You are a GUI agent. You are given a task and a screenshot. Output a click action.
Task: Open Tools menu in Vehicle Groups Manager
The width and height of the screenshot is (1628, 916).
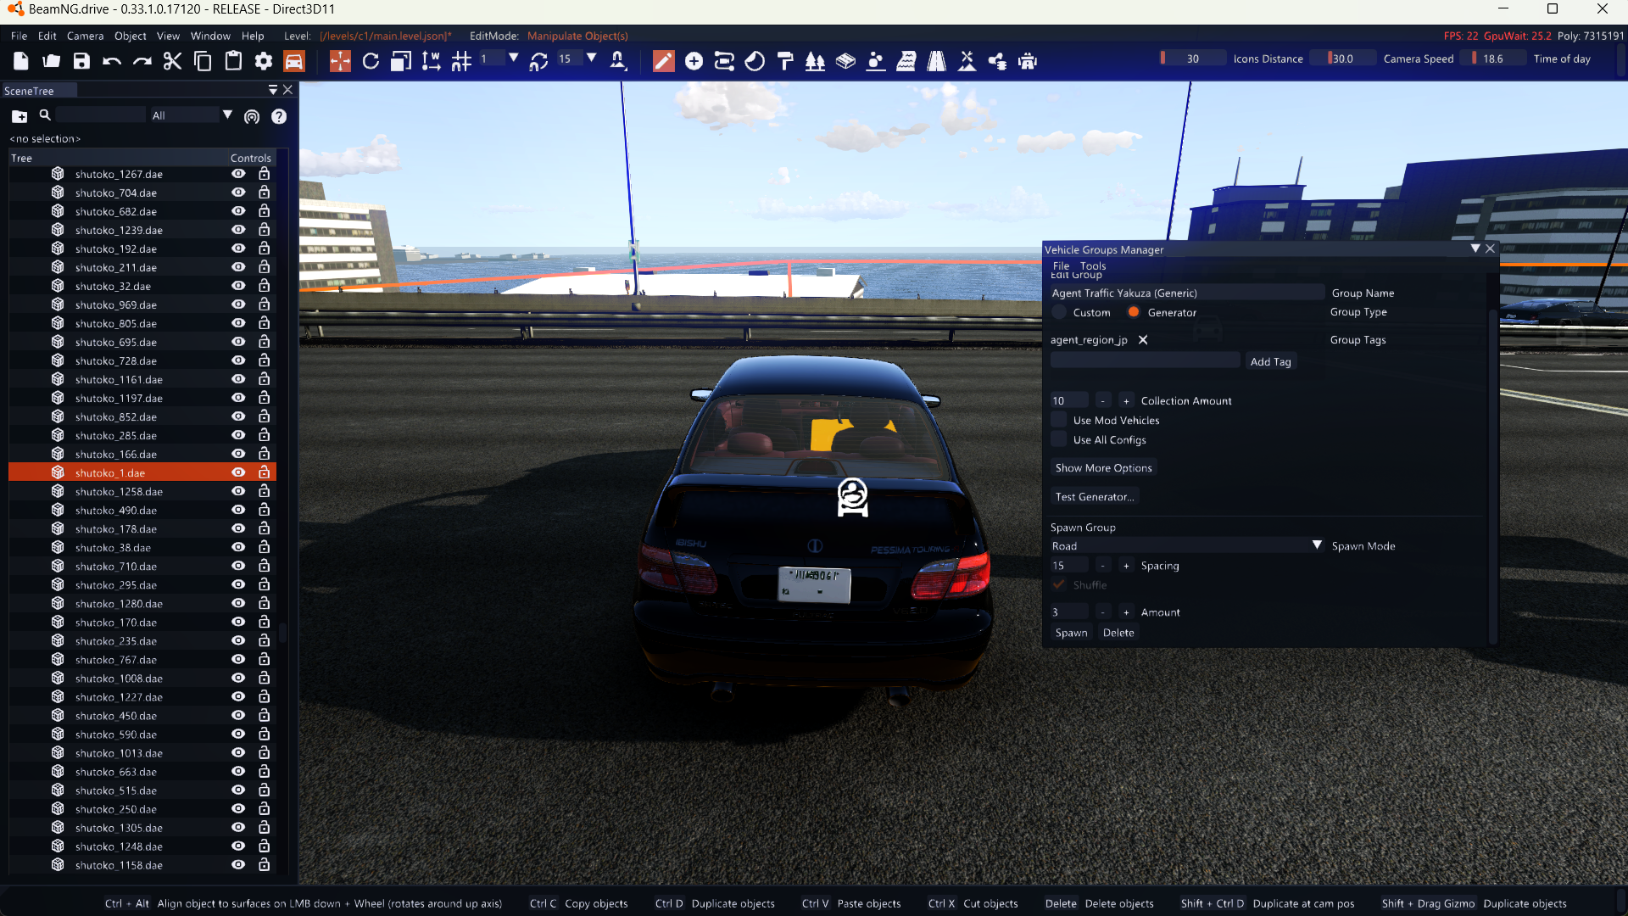[x=1093, y=265]
